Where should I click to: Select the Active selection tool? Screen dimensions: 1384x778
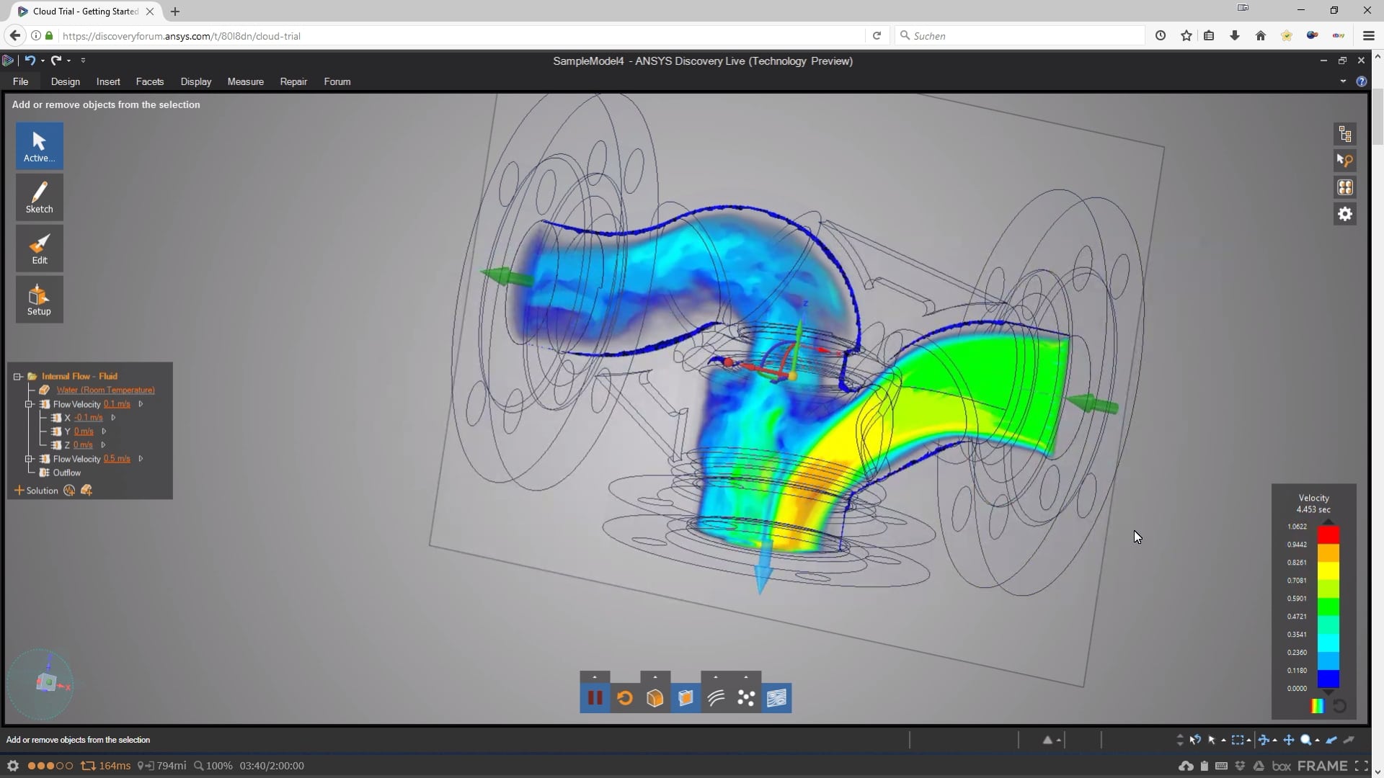(x=39, y=146)
